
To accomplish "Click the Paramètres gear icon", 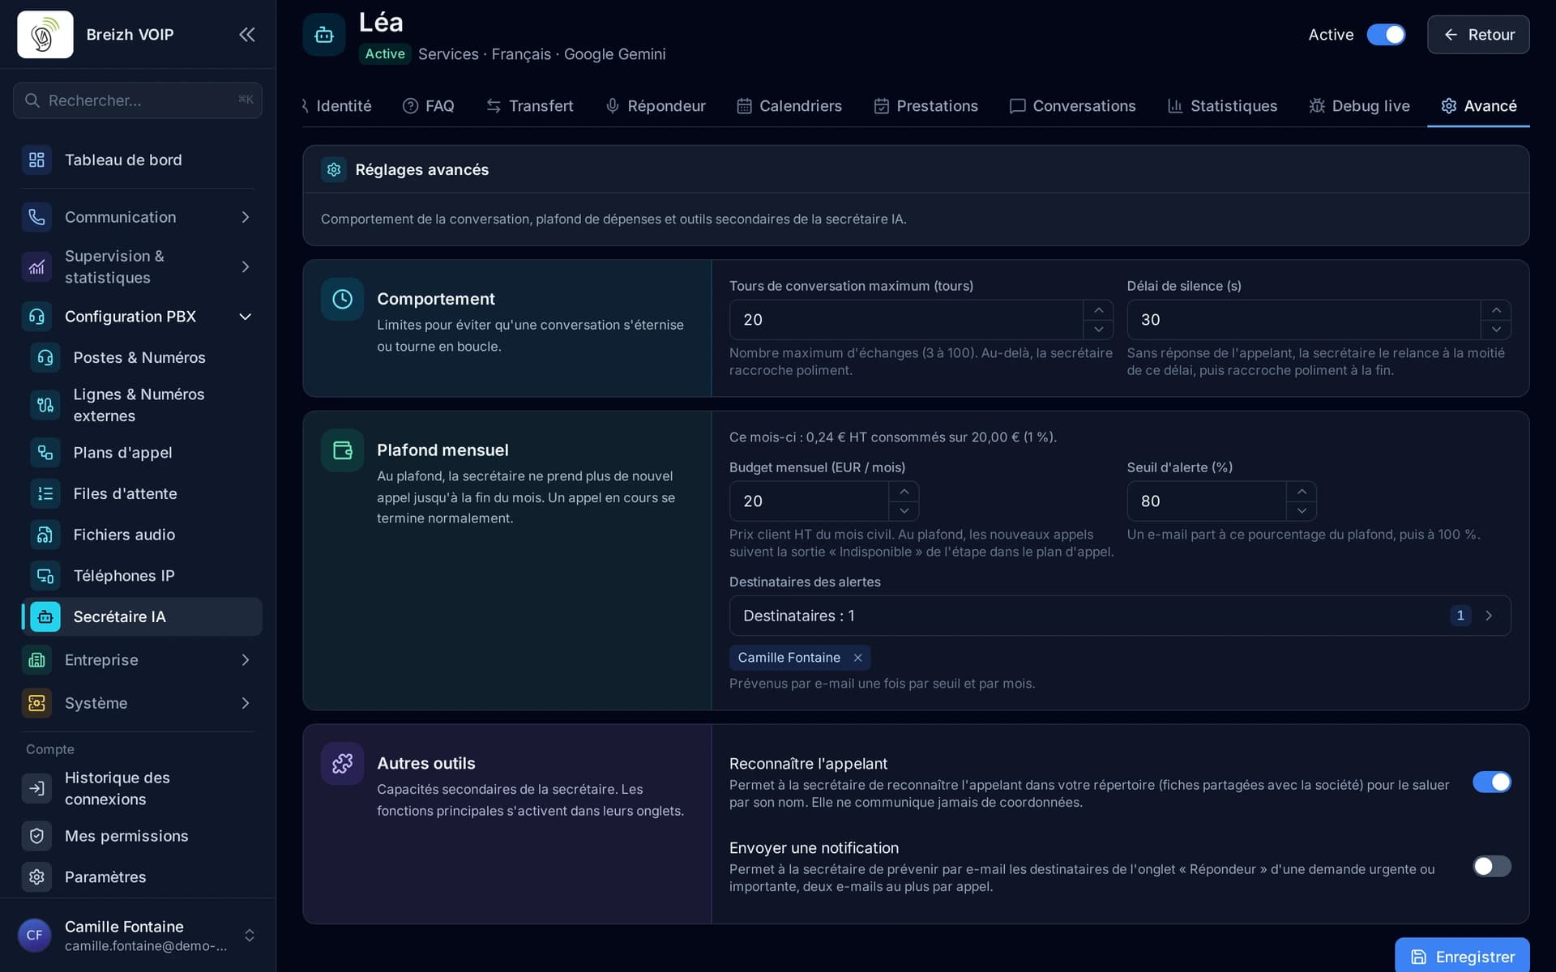I will pyautogui.click(x=36, y=877).
